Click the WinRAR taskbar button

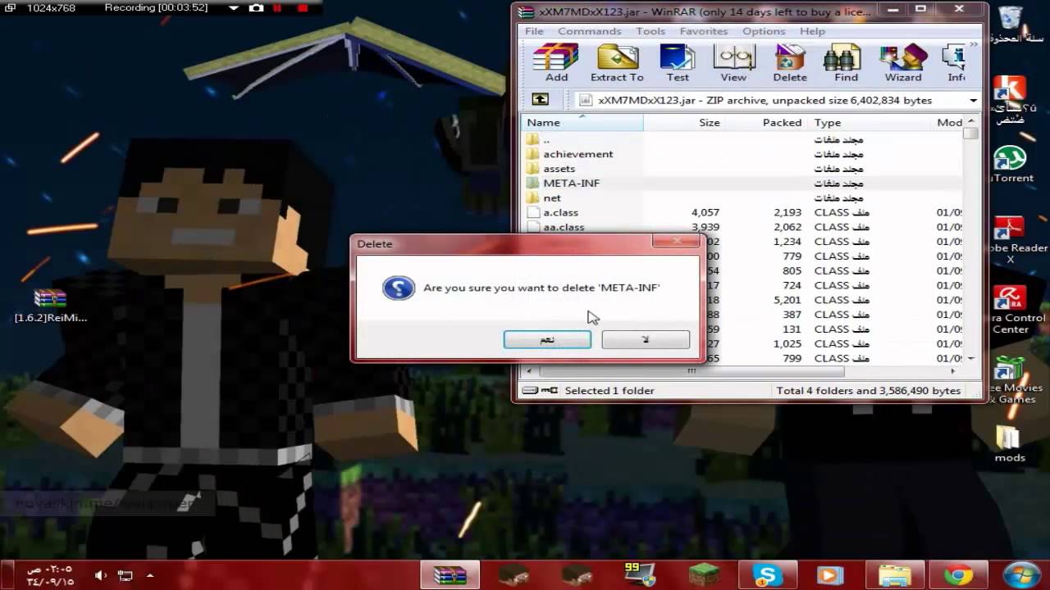450,575
